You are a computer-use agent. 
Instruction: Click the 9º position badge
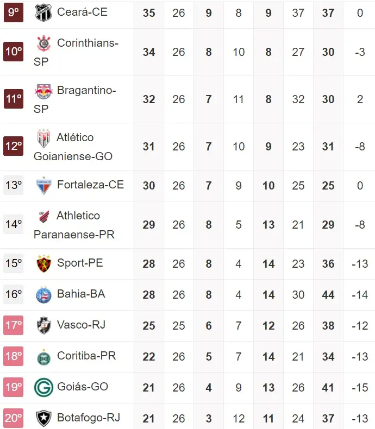pyautogui.click(x=13, y=12)
